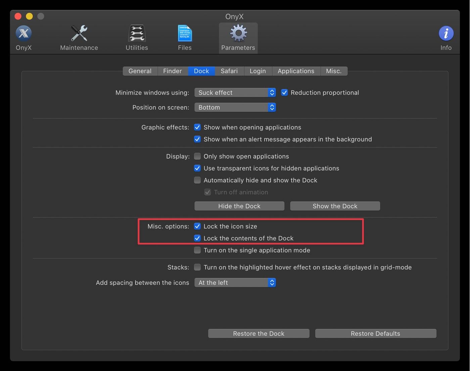Open the Maintenance tools icon
470x371 pixels.
coord(79,34)
